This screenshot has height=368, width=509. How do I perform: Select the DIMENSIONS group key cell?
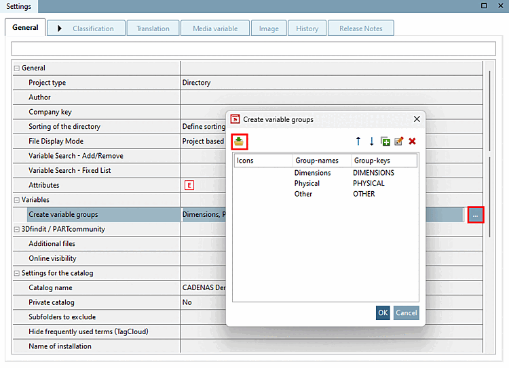[x=374, y=173]
